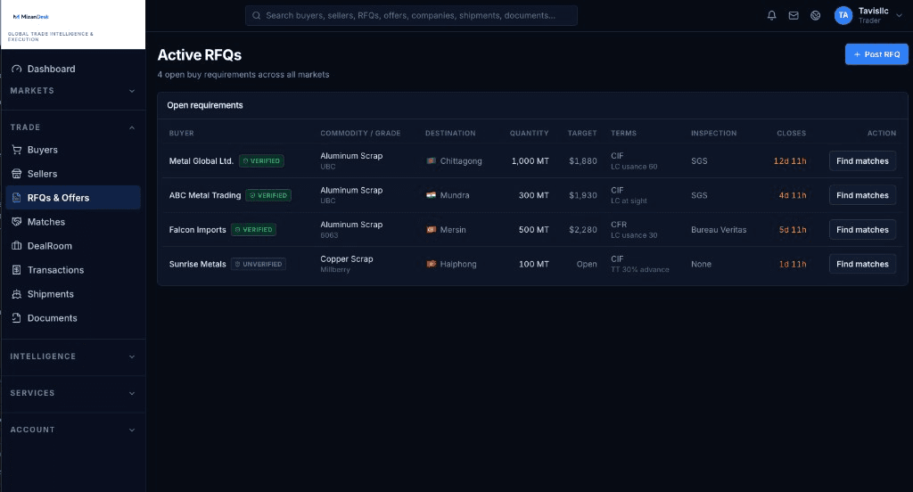Click the RFQs & Offers document icon
This screenshot has width=913, height=492.
click(16, 197)
